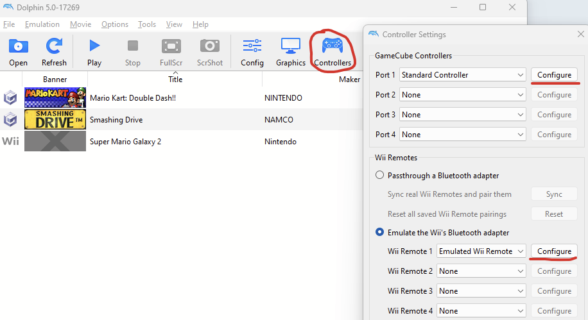Expand the Port 1 controller dropdown
Viewport: 588px width, 320px height.
(x=462, y=75)
